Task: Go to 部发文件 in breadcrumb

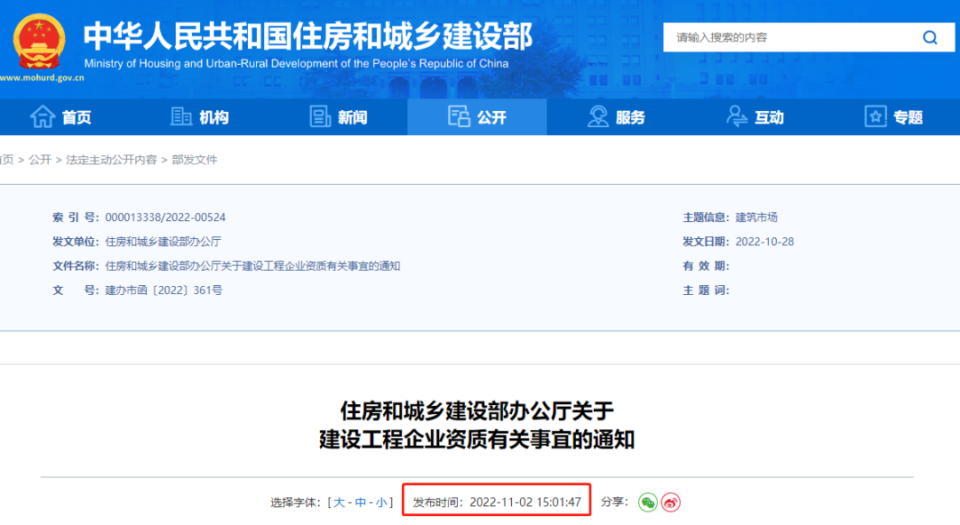Action: pos(195,160)
